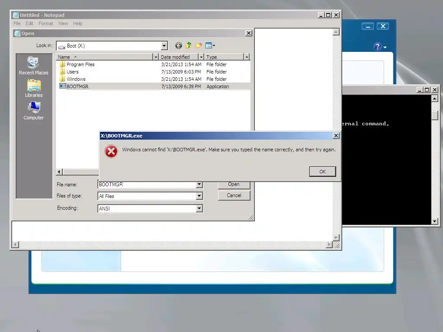This screenshot has height=332, width=443.
Task: Click OK in the BOOTMGR.exe error dialog
Action: click(322, 172)
